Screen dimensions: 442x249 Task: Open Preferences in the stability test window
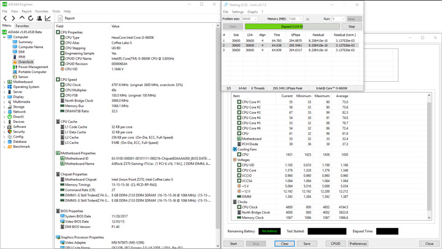(358, 243)
